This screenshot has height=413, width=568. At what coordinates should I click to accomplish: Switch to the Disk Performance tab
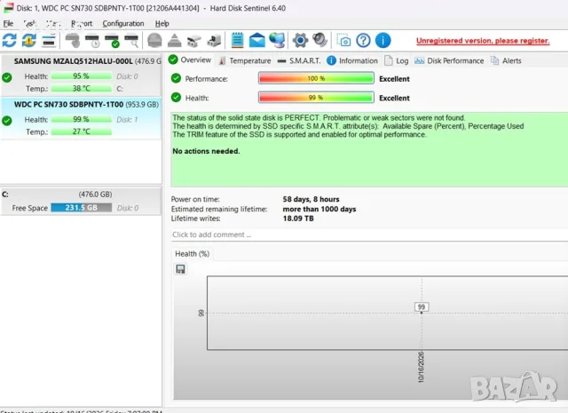click(449, 60)
